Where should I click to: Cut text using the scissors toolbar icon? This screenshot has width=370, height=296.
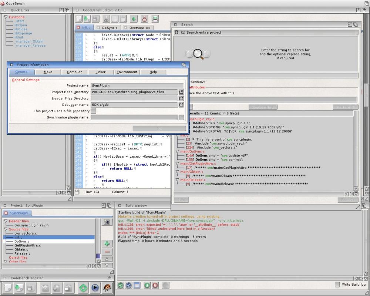(x=107, y=19)
